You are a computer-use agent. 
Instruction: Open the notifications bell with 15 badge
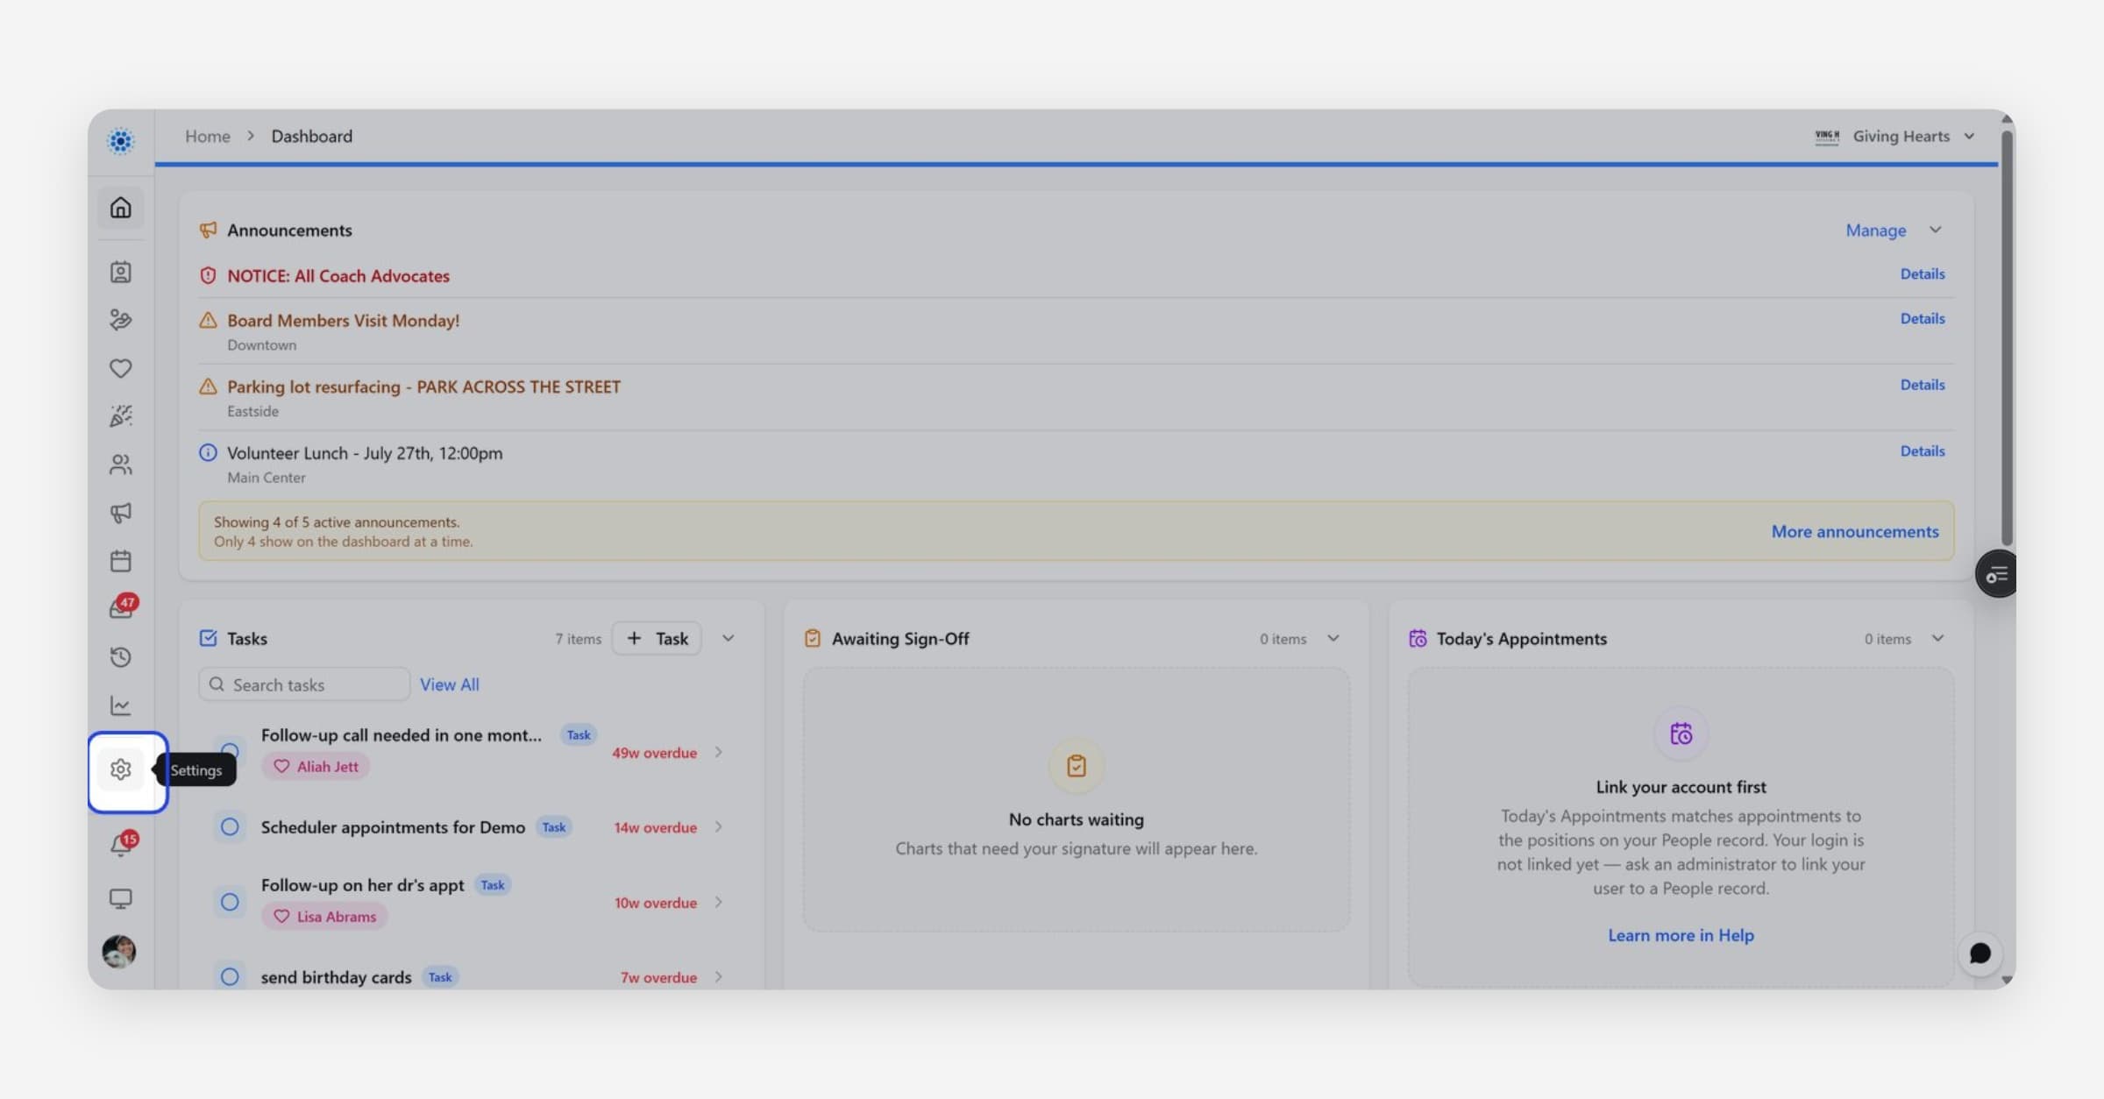[122, 845]
